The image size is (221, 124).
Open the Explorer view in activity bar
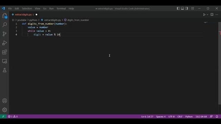coord(4,16)
